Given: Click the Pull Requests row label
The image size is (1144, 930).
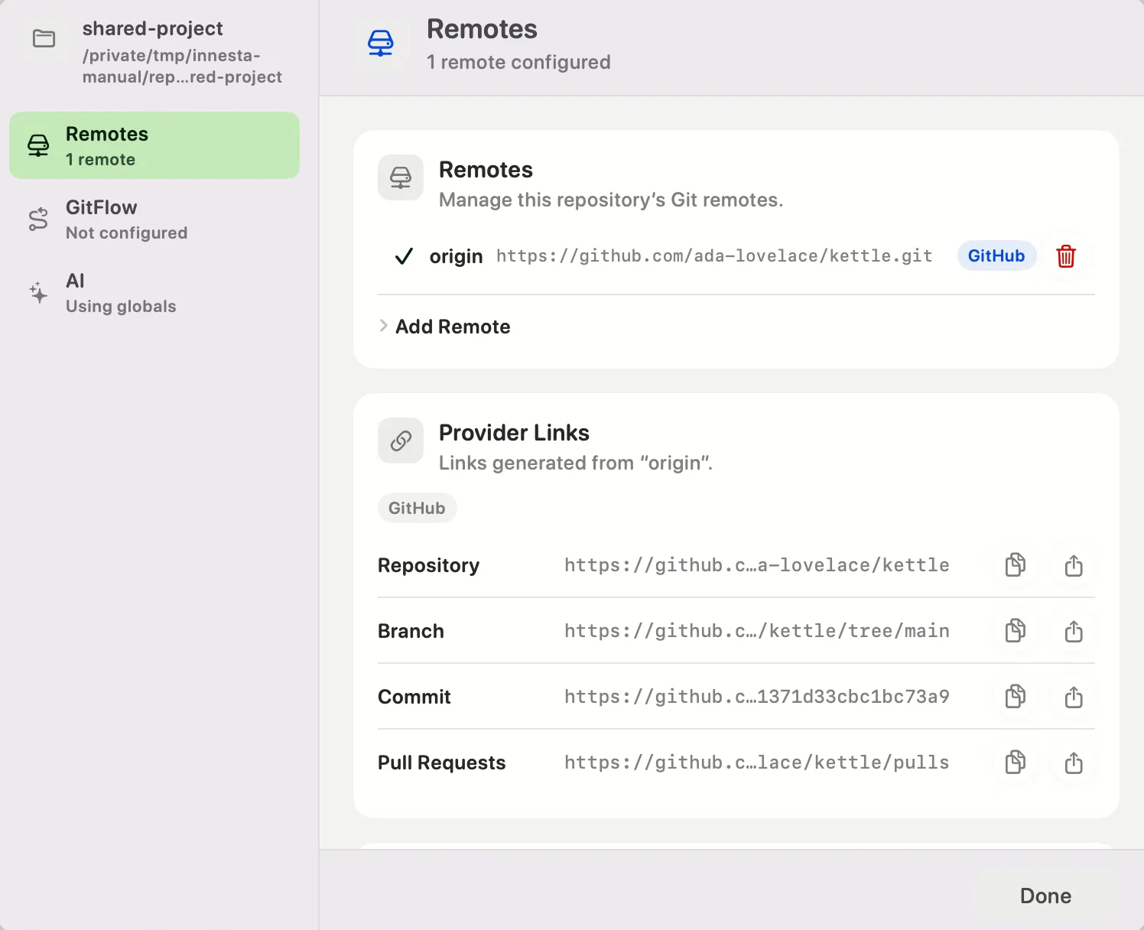Looking at the screenshot, I should tap(441, 763).
